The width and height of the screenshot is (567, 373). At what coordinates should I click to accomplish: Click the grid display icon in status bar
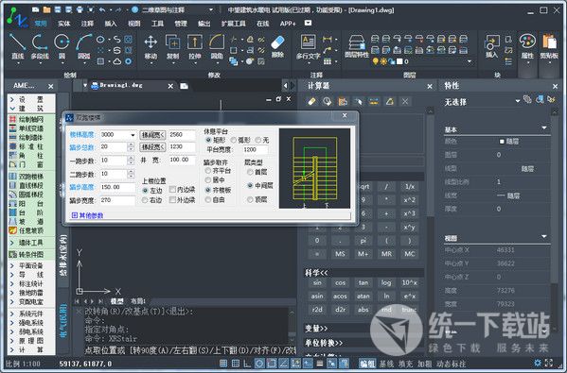(223, 364)
